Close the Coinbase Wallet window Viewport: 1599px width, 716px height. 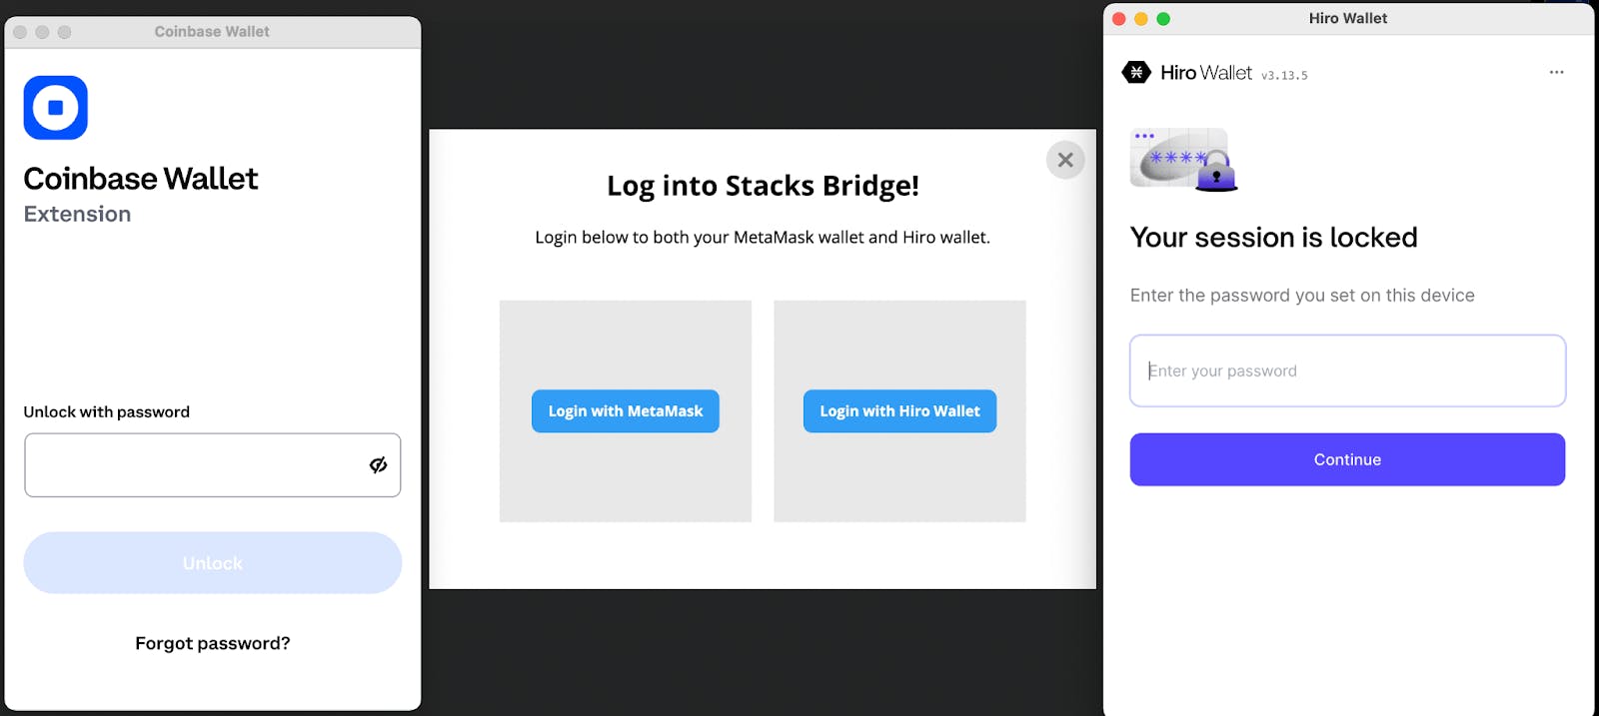pos(20,32)
